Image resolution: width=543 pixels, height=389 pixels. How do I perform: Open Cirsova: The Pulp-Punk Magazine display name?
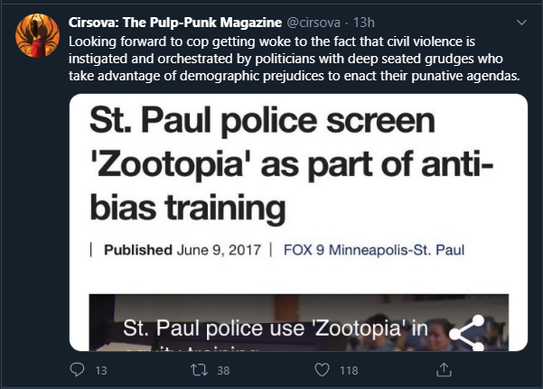175,23
